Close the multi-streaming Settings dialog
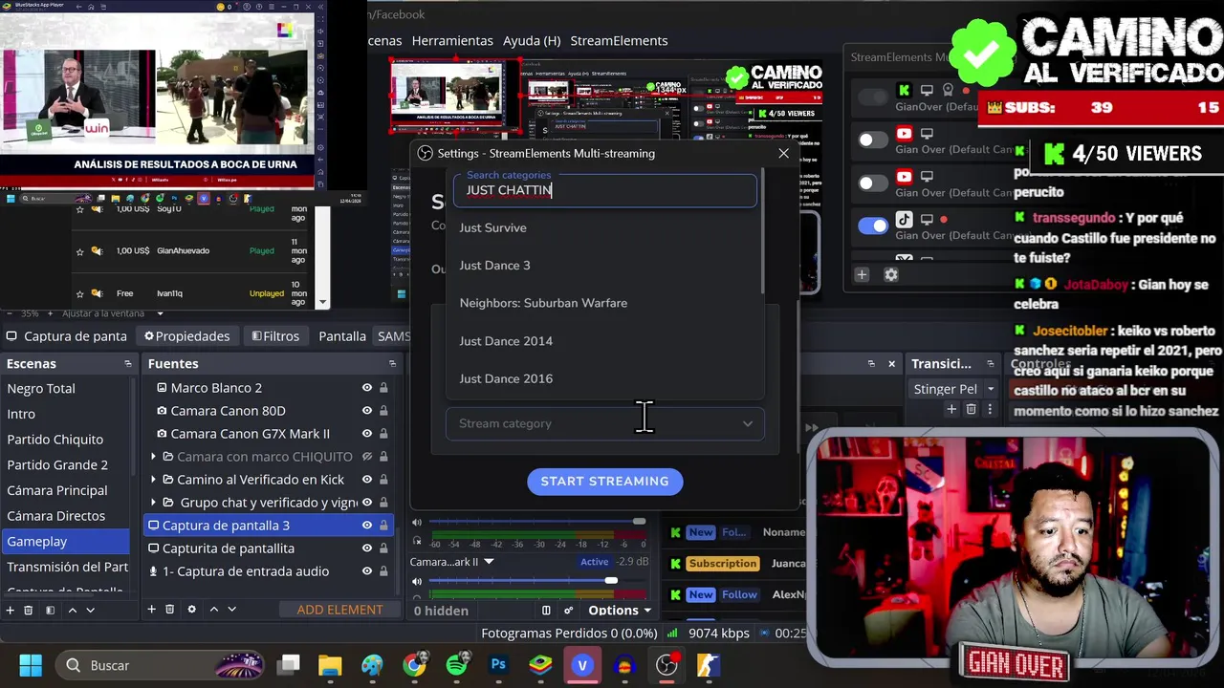The width and height of the screenshot is (1224, 688). [783, 153]
